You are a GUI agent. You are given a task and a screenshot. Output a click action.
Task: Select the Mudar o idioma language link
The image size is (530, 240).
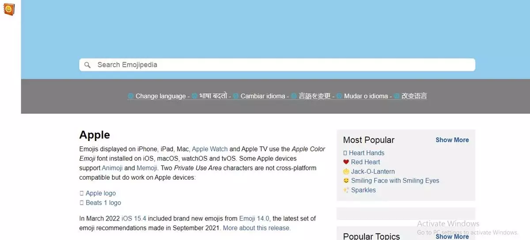[366, 96]
